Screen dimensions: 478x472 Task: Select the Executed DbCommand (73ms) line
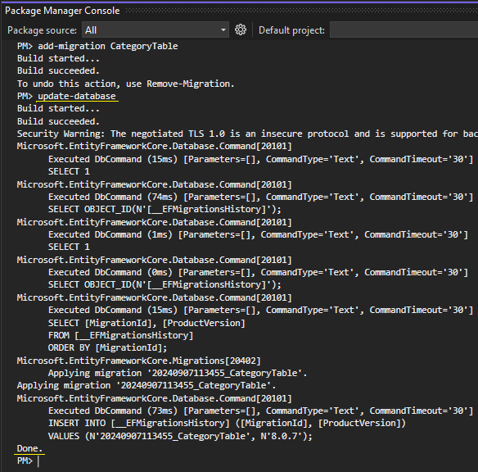[260, 411]
